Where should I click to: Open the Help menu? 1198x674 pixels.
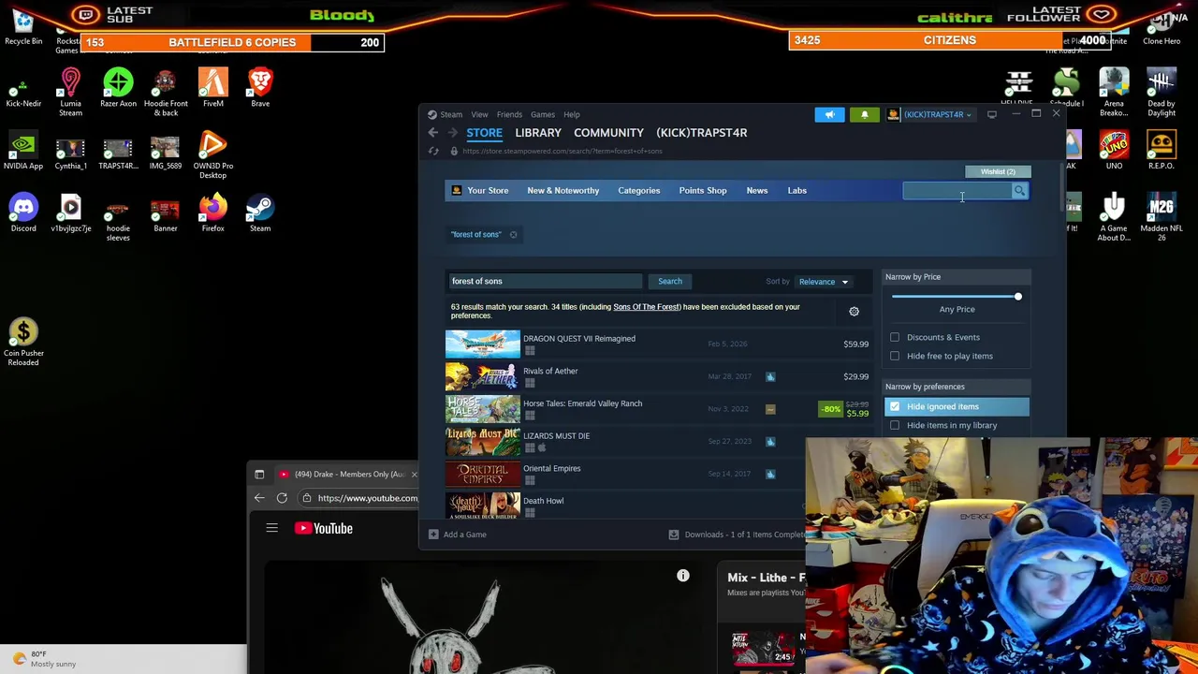(x=571, y=114)
